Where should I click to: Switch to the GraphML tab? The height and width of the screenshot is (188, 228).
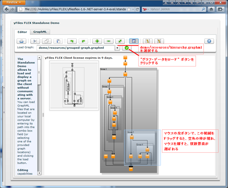40,32
